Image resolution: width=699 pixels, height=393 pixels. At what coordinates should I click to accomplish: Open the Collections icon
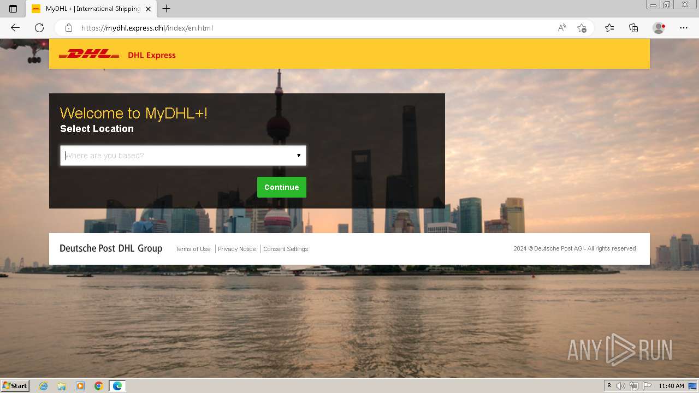tap(633, 28)
